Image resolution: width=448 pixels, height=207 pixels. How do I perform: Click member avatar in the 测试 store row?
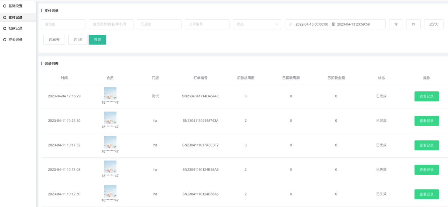(110, 93)
